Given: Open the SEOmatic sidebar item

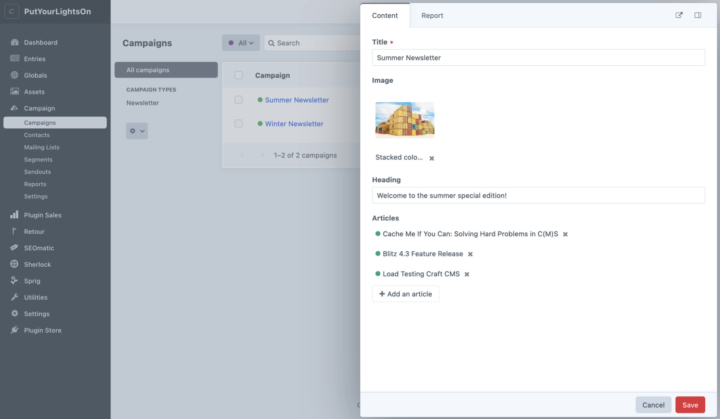Looking at the screenshot, I should coord(39,248).
